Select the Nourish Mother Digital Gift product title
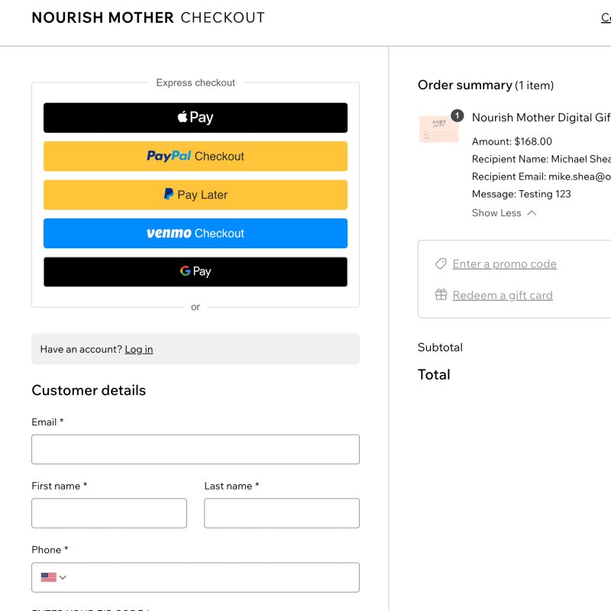Viewport: 611px width, 611px height. pos(541,118)
